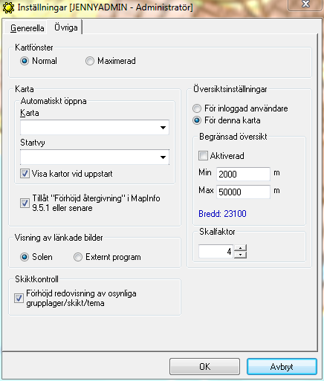Select För inloggad användare option
324x381 pixels.
pos(197,108)
